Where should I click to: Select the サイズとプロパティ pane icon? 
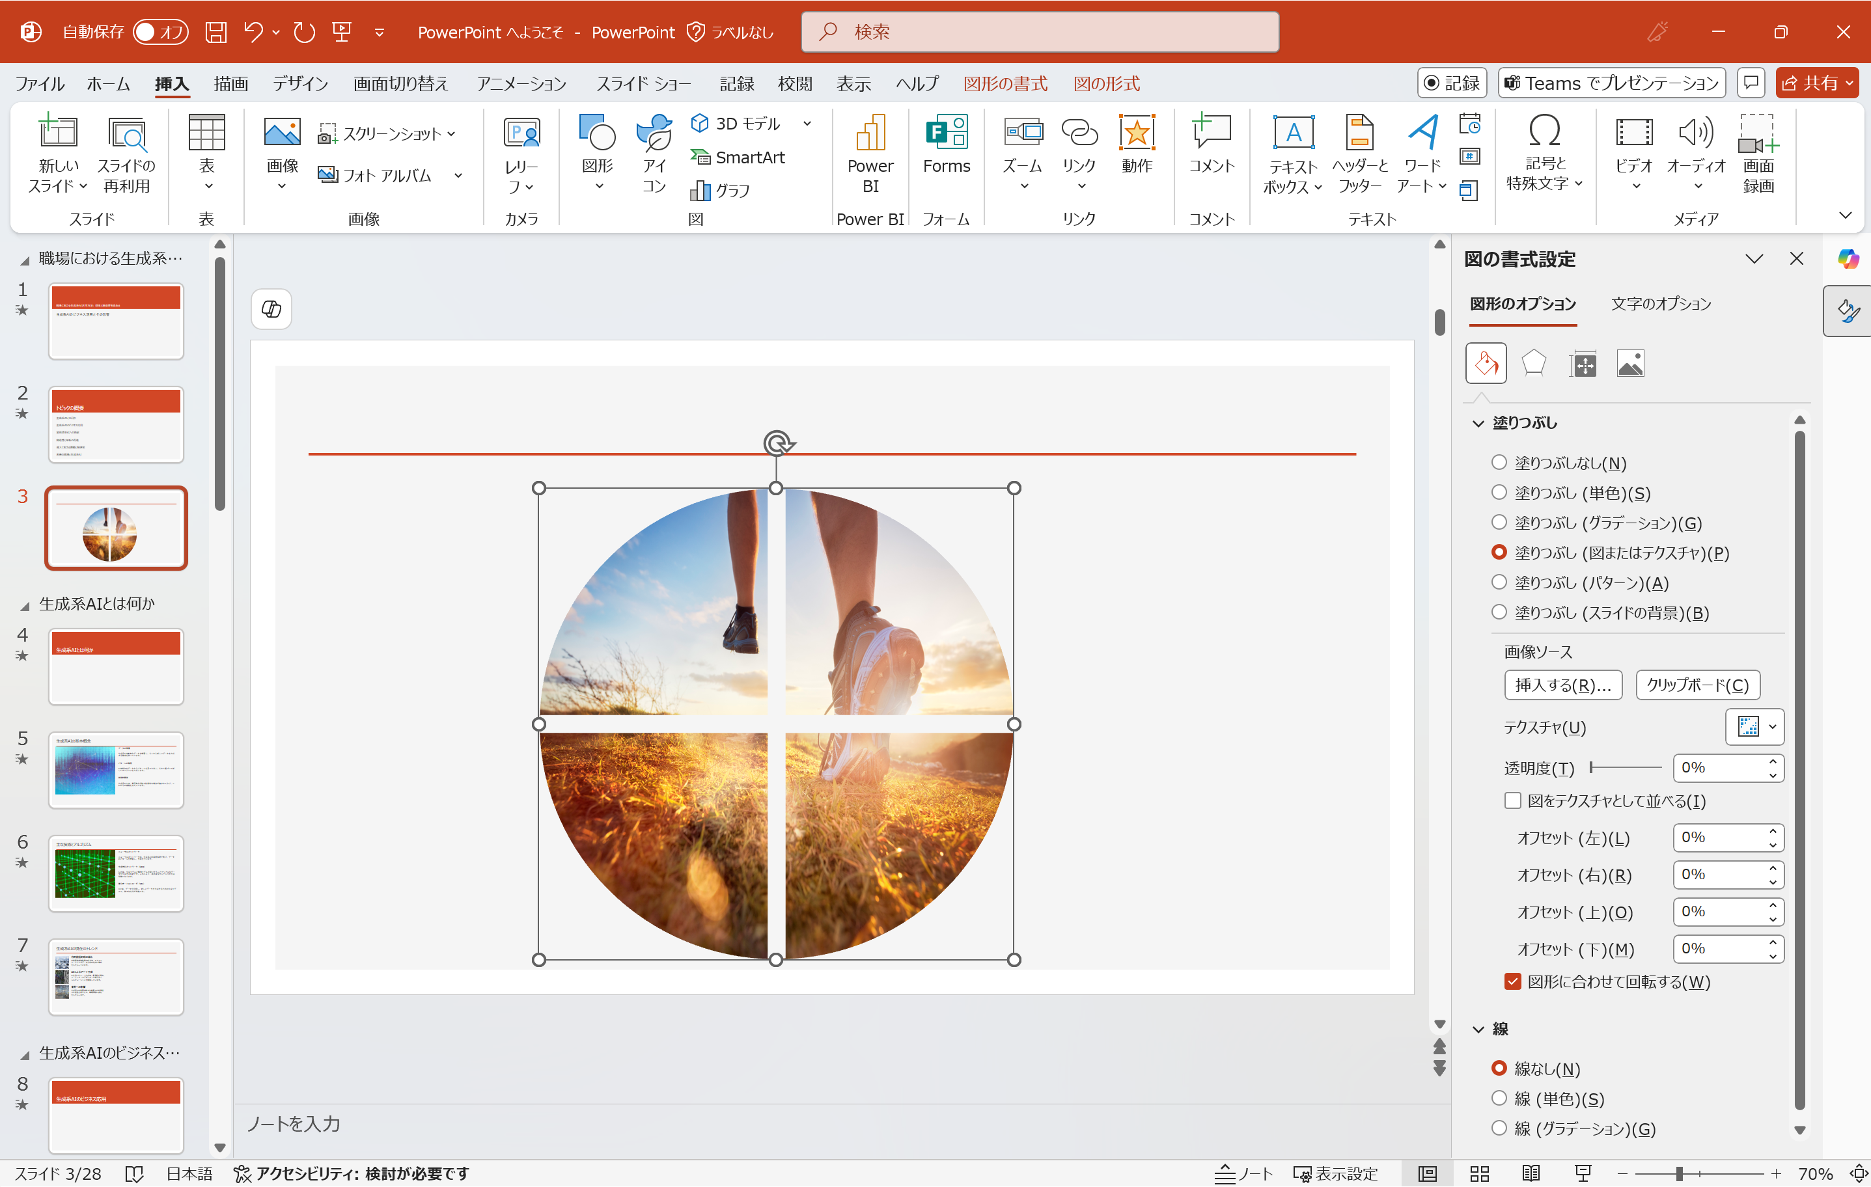pos(1583,364)
